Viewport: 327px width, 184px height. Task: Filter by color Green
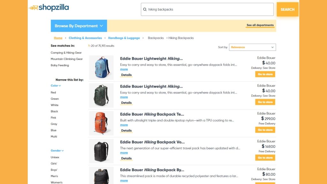[55, 99]
